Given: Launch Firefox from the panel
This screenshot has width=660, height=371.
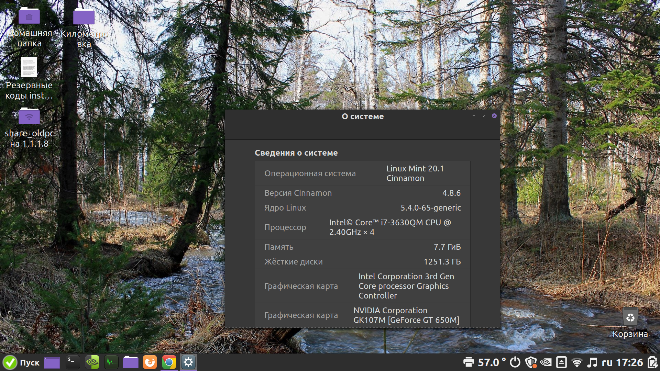Looking at the screenshot, I should click(x=150, y=362).
